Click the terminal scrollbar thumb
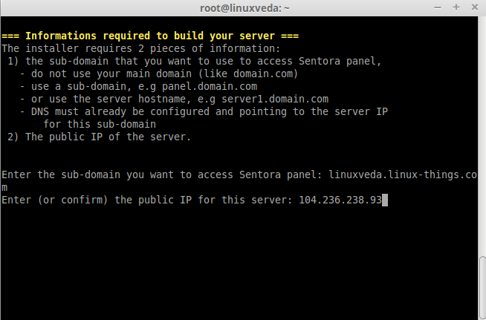Viewport: 486px width, 320px height. (482, 288)
